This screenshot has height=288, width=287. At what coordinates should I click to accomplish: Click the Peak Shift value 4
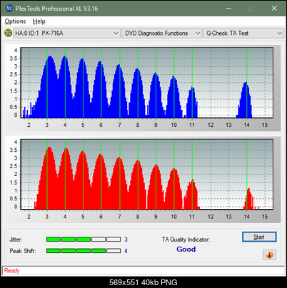click(126, 251)
